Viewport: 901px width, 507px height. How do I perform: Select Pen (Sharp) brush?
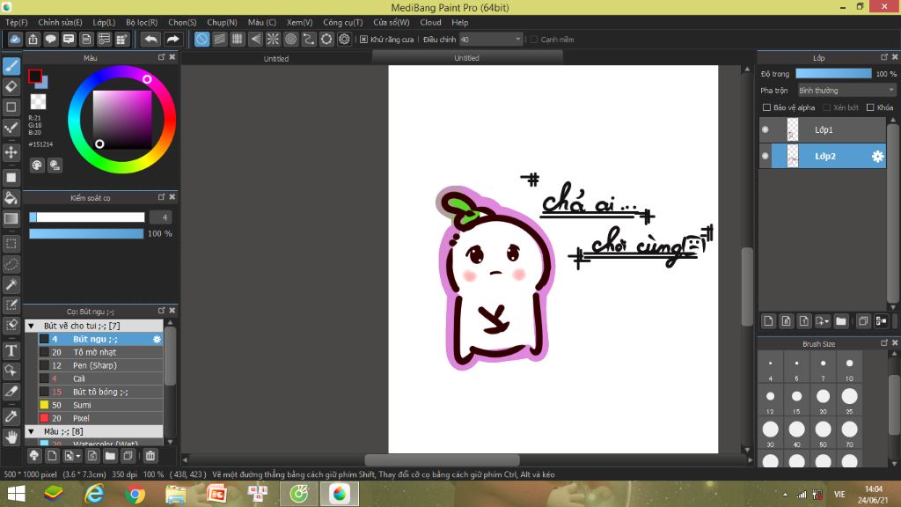(x=100, y=365)
